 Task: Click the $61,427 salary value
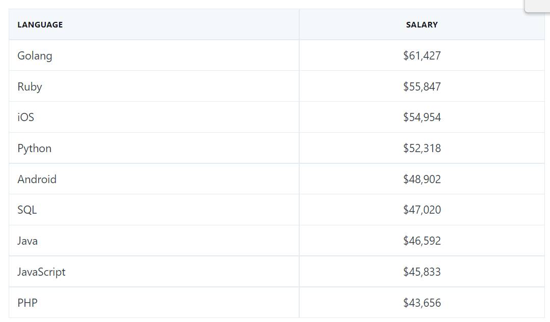pos(422,55)
